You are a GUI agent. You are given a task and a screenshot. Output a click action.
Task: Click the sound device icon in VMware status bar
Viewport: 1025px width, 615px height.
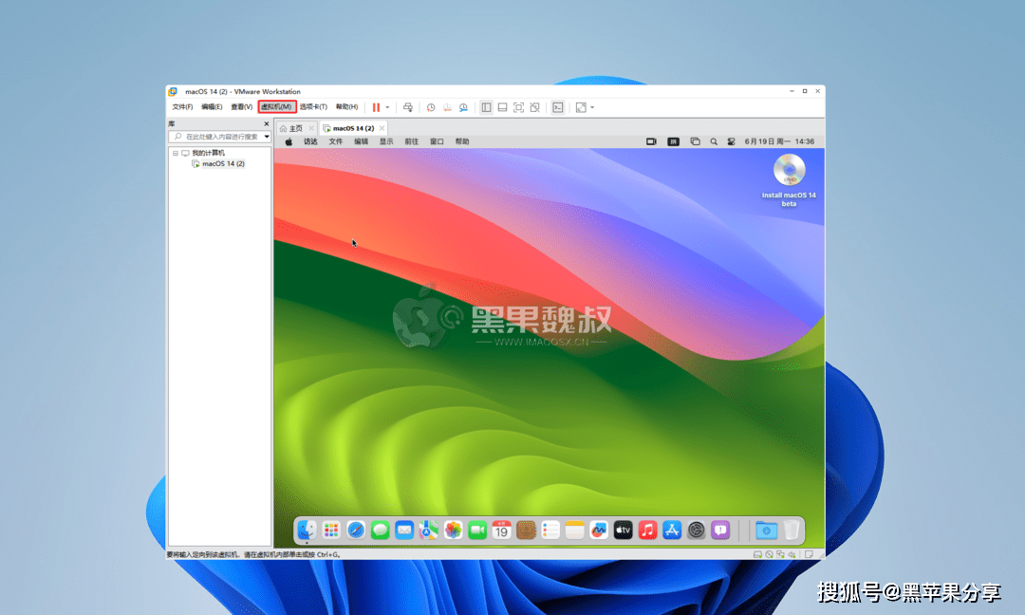point(792,555)
